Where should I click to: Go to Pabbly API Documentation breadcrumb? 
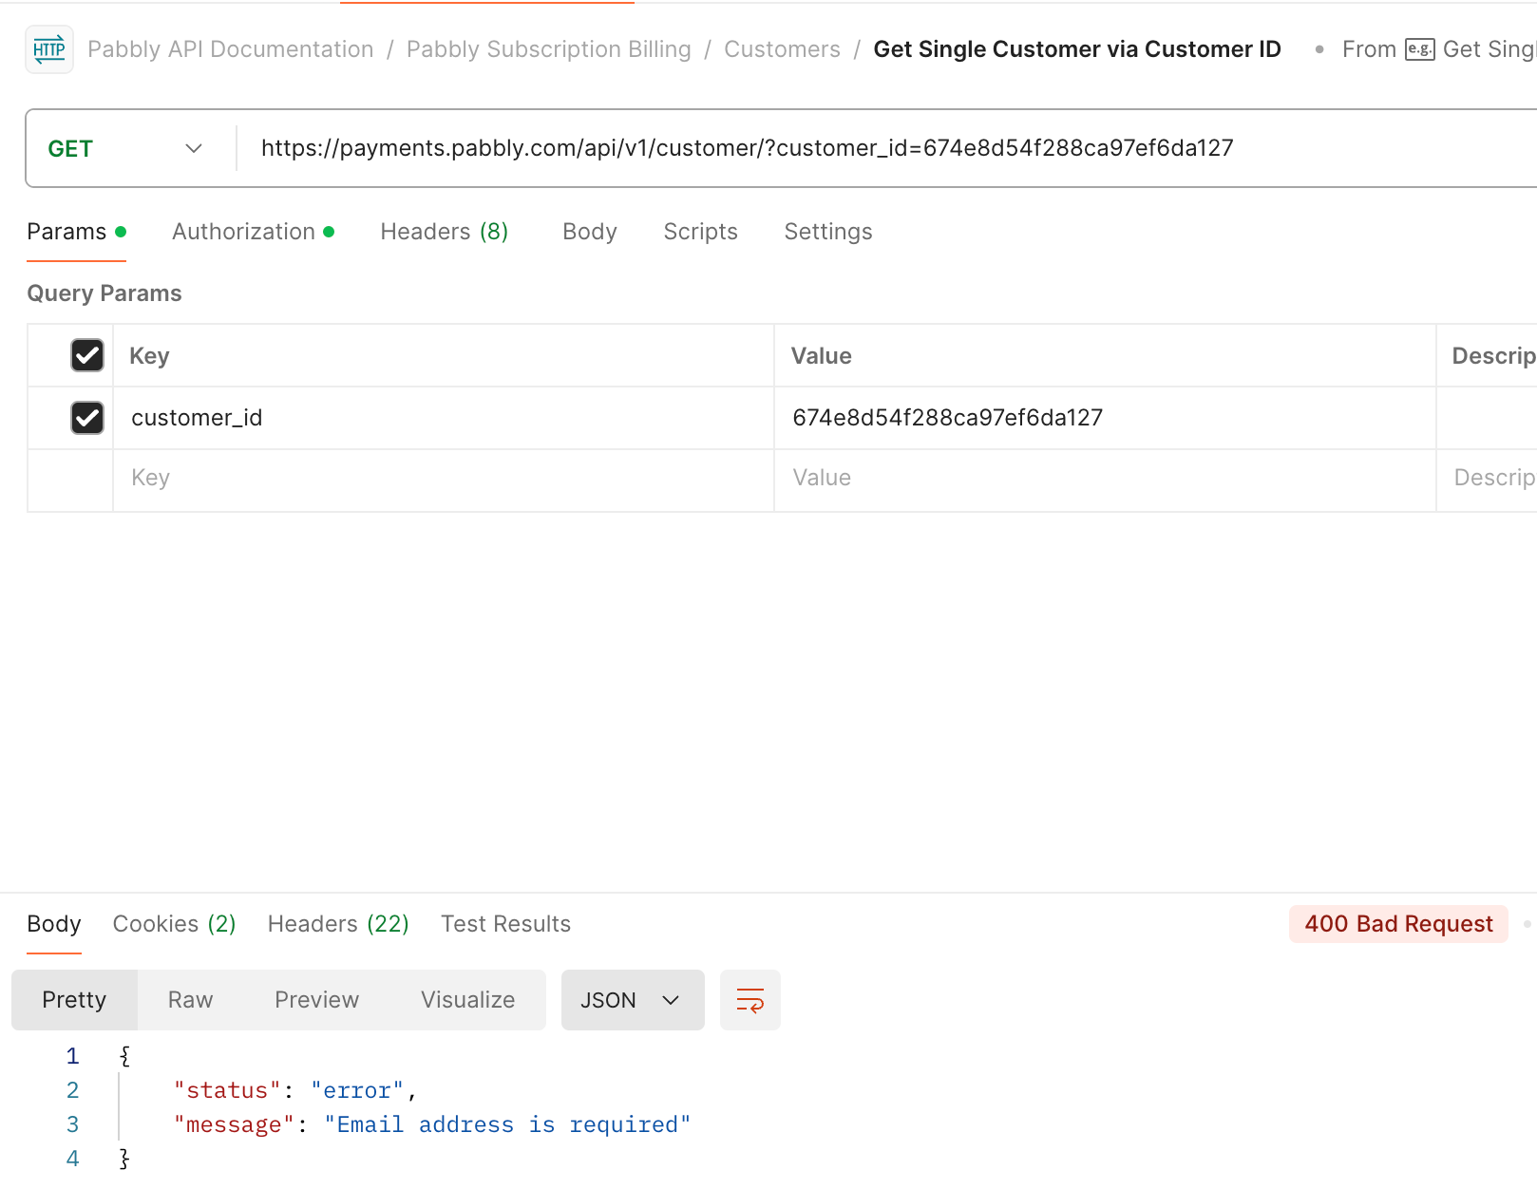[231, 49]
